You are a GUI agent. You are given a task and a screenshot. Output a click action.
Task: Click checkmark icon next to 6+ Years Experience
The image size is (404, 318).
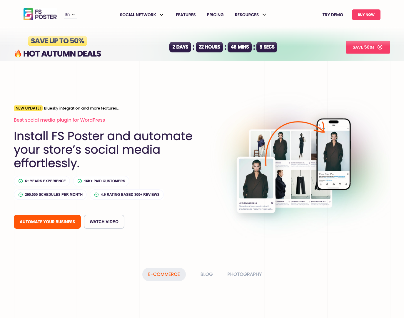[21, 181]
